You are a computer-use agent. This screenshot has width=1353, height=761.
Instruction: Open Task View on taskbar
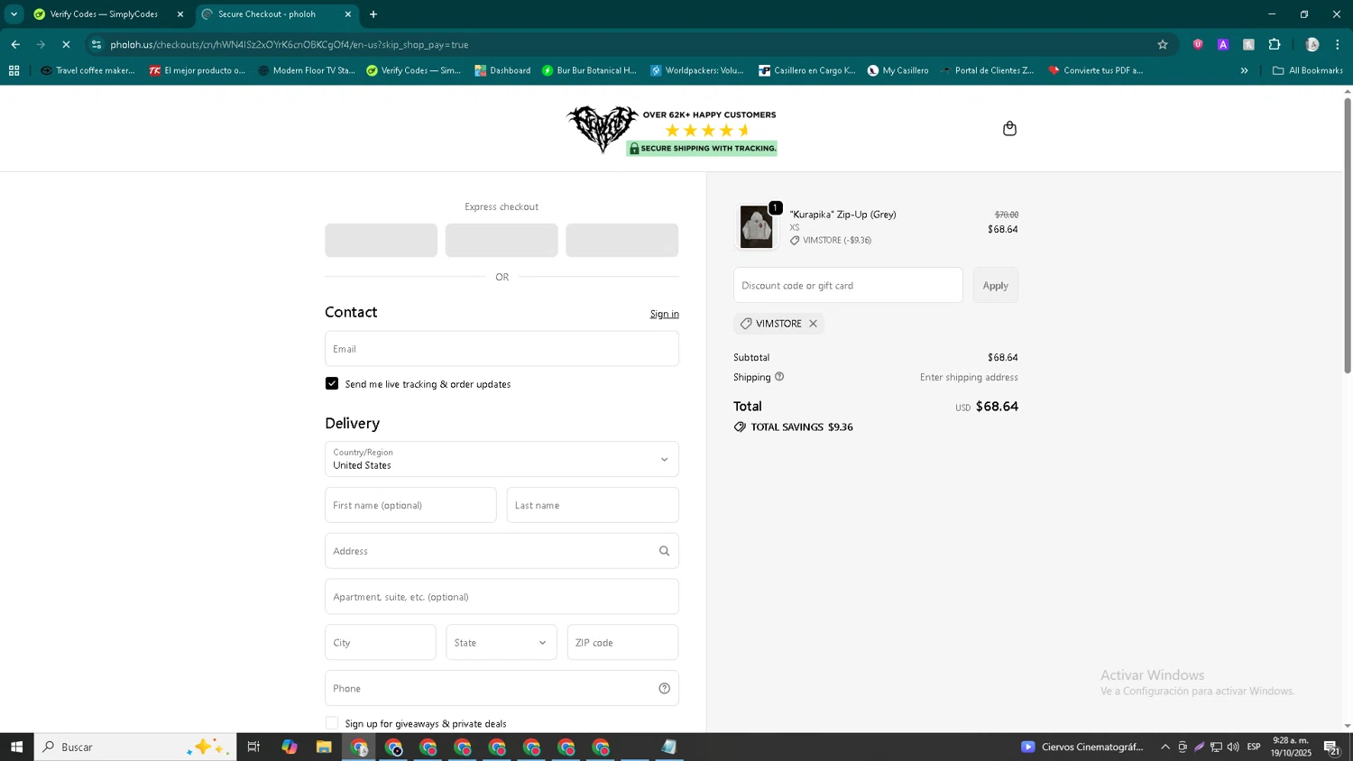point(253,747)
